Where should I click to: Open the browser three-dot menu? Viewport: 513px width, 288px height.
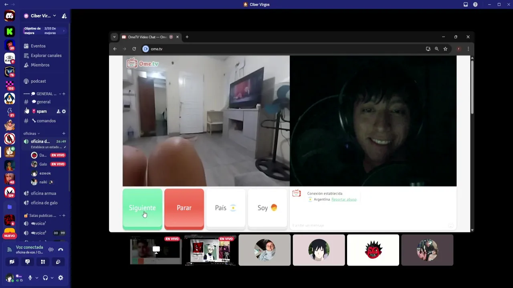[468, 49]
